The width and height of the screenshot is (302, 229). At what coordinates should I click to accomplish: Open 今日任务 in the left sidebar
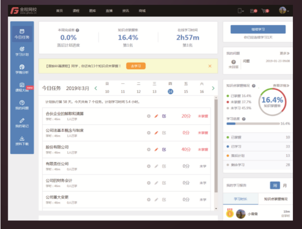(x=22, y=34)
